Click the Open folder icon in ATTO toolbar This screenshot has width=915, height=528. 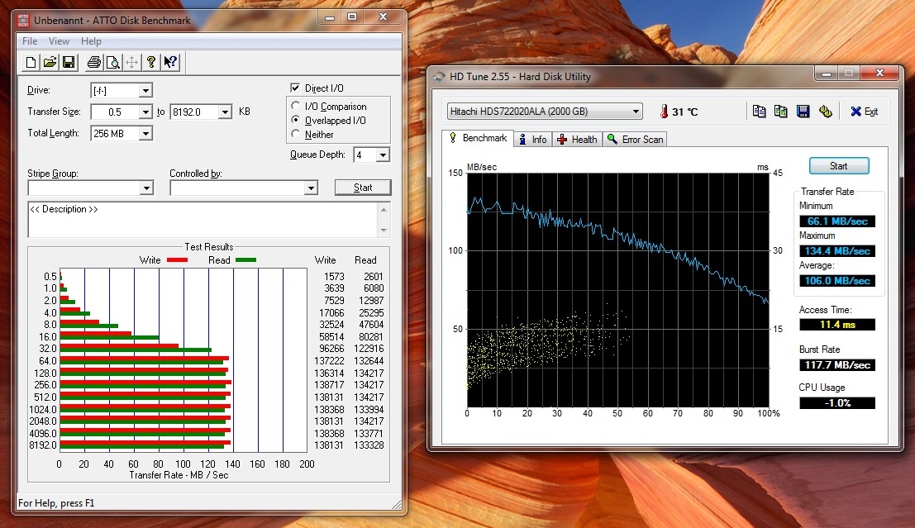pos(50,62)
